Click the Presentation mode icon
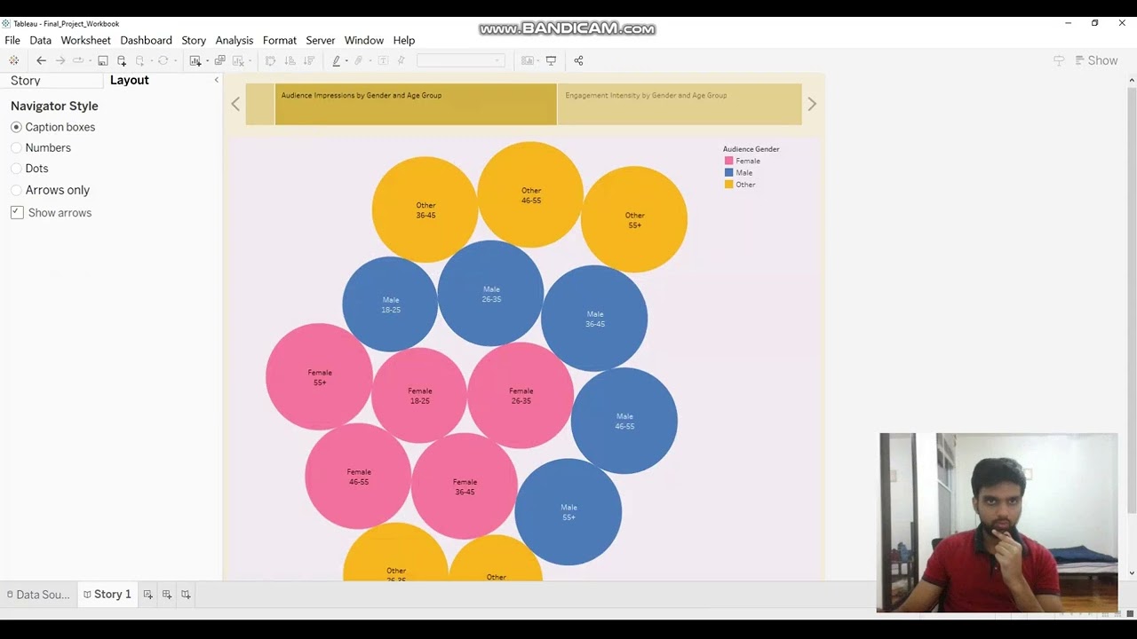 click(x=551, y=60)
